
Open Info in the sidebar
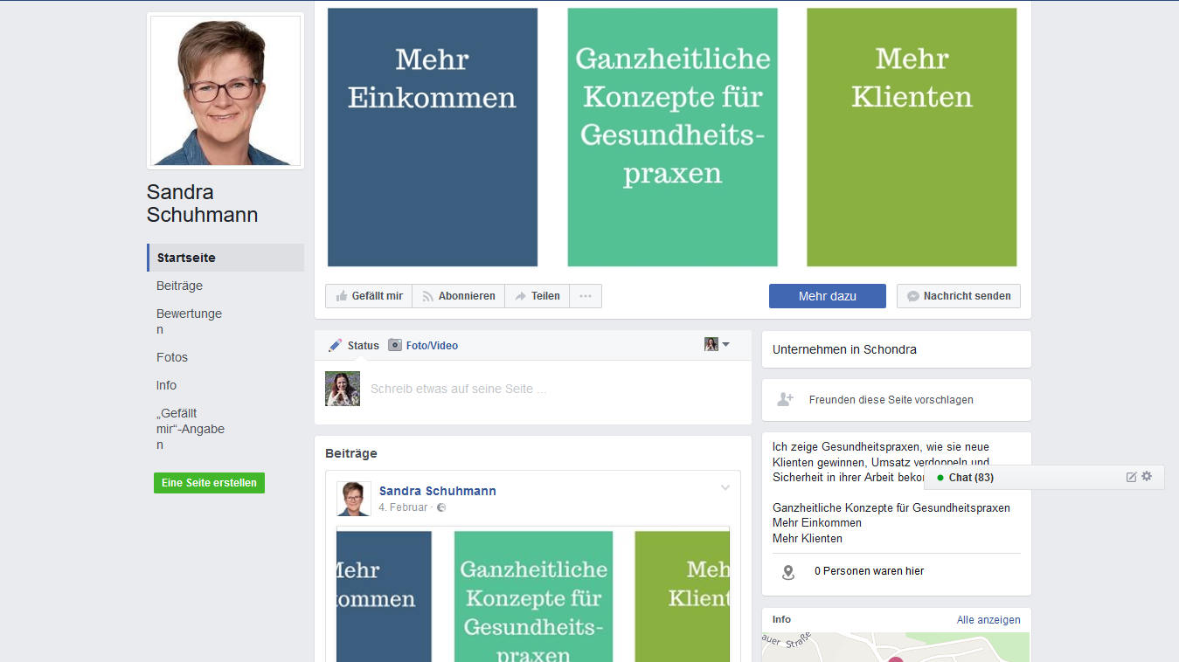[x=166, y=385]
